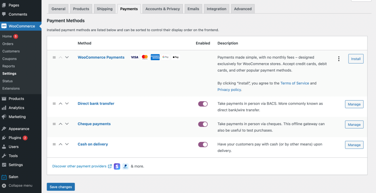Manage the Cash on delivery method

pos(354,145)
